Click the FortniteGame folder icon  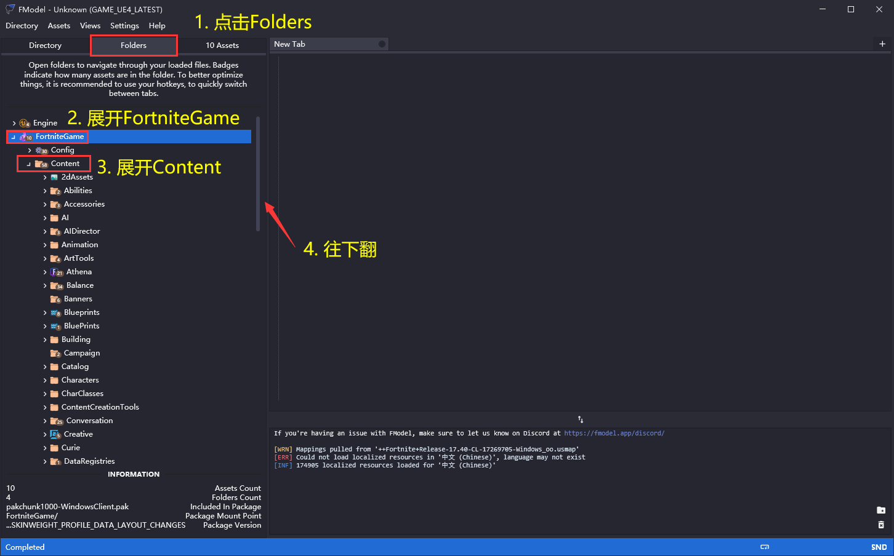(25, 137)
